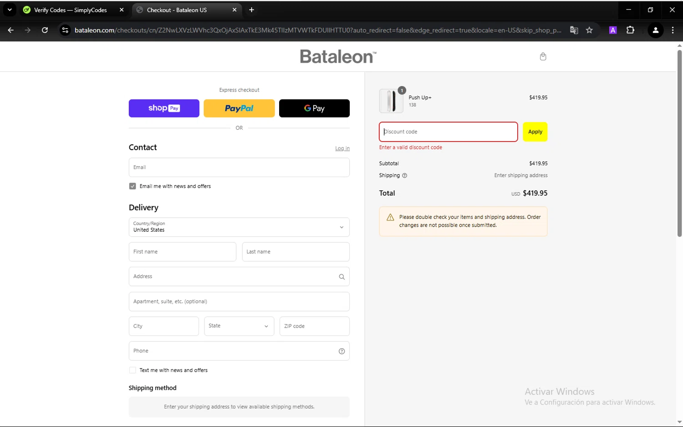This screenshot has height=427, width=683.
Task: Focus the Discount code field
Action: [449, 132]
